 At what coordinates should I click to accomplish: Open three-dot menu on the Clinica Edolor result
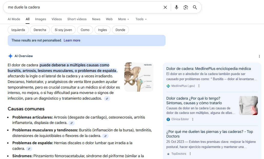pos(192,119)
